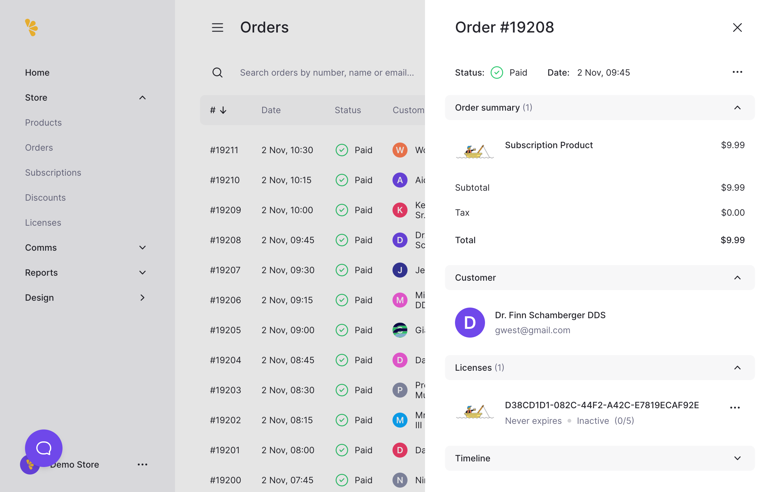This screenshot has height=492, width=775.
Task: Open order #19211 row
Action: click(312, 150)
